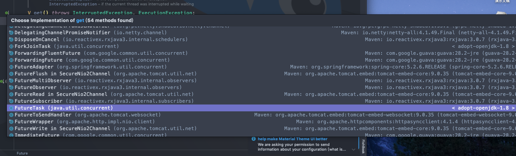516x156 pixels.
Task: Choose highlighted FutureTask (java.util.concurrent) row
Action: pos(261,108)
